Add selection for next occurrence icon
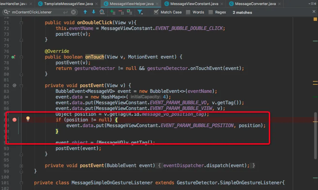 113,12
